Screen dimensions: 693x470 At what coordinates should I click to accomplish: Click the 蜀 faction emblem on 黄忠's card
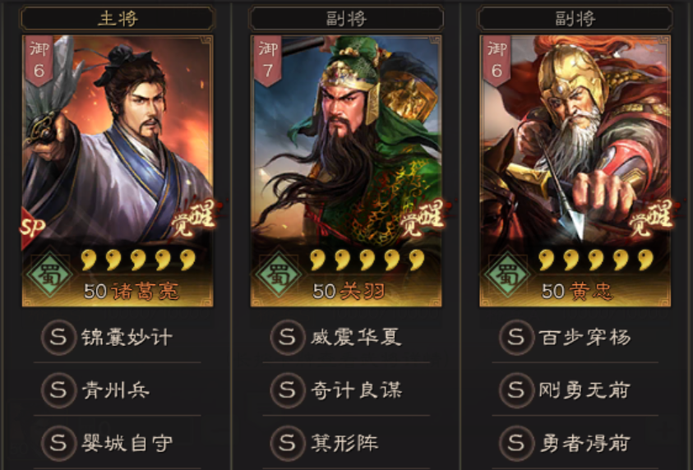click(507, 274)
